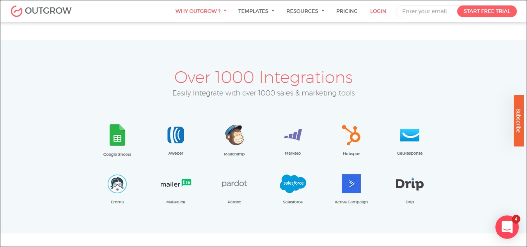Go to the Pricing page
Viewport: 527px width, 247px height.
(x=347, y=11)
